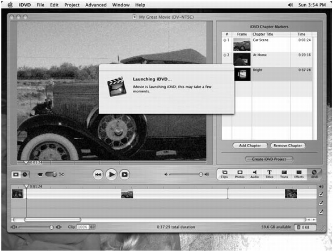The height and width of the screenshot is (251, 333).
Task: Click the clapboard icon in Launching iDVD dialog
Action: (x=117, y=87)
